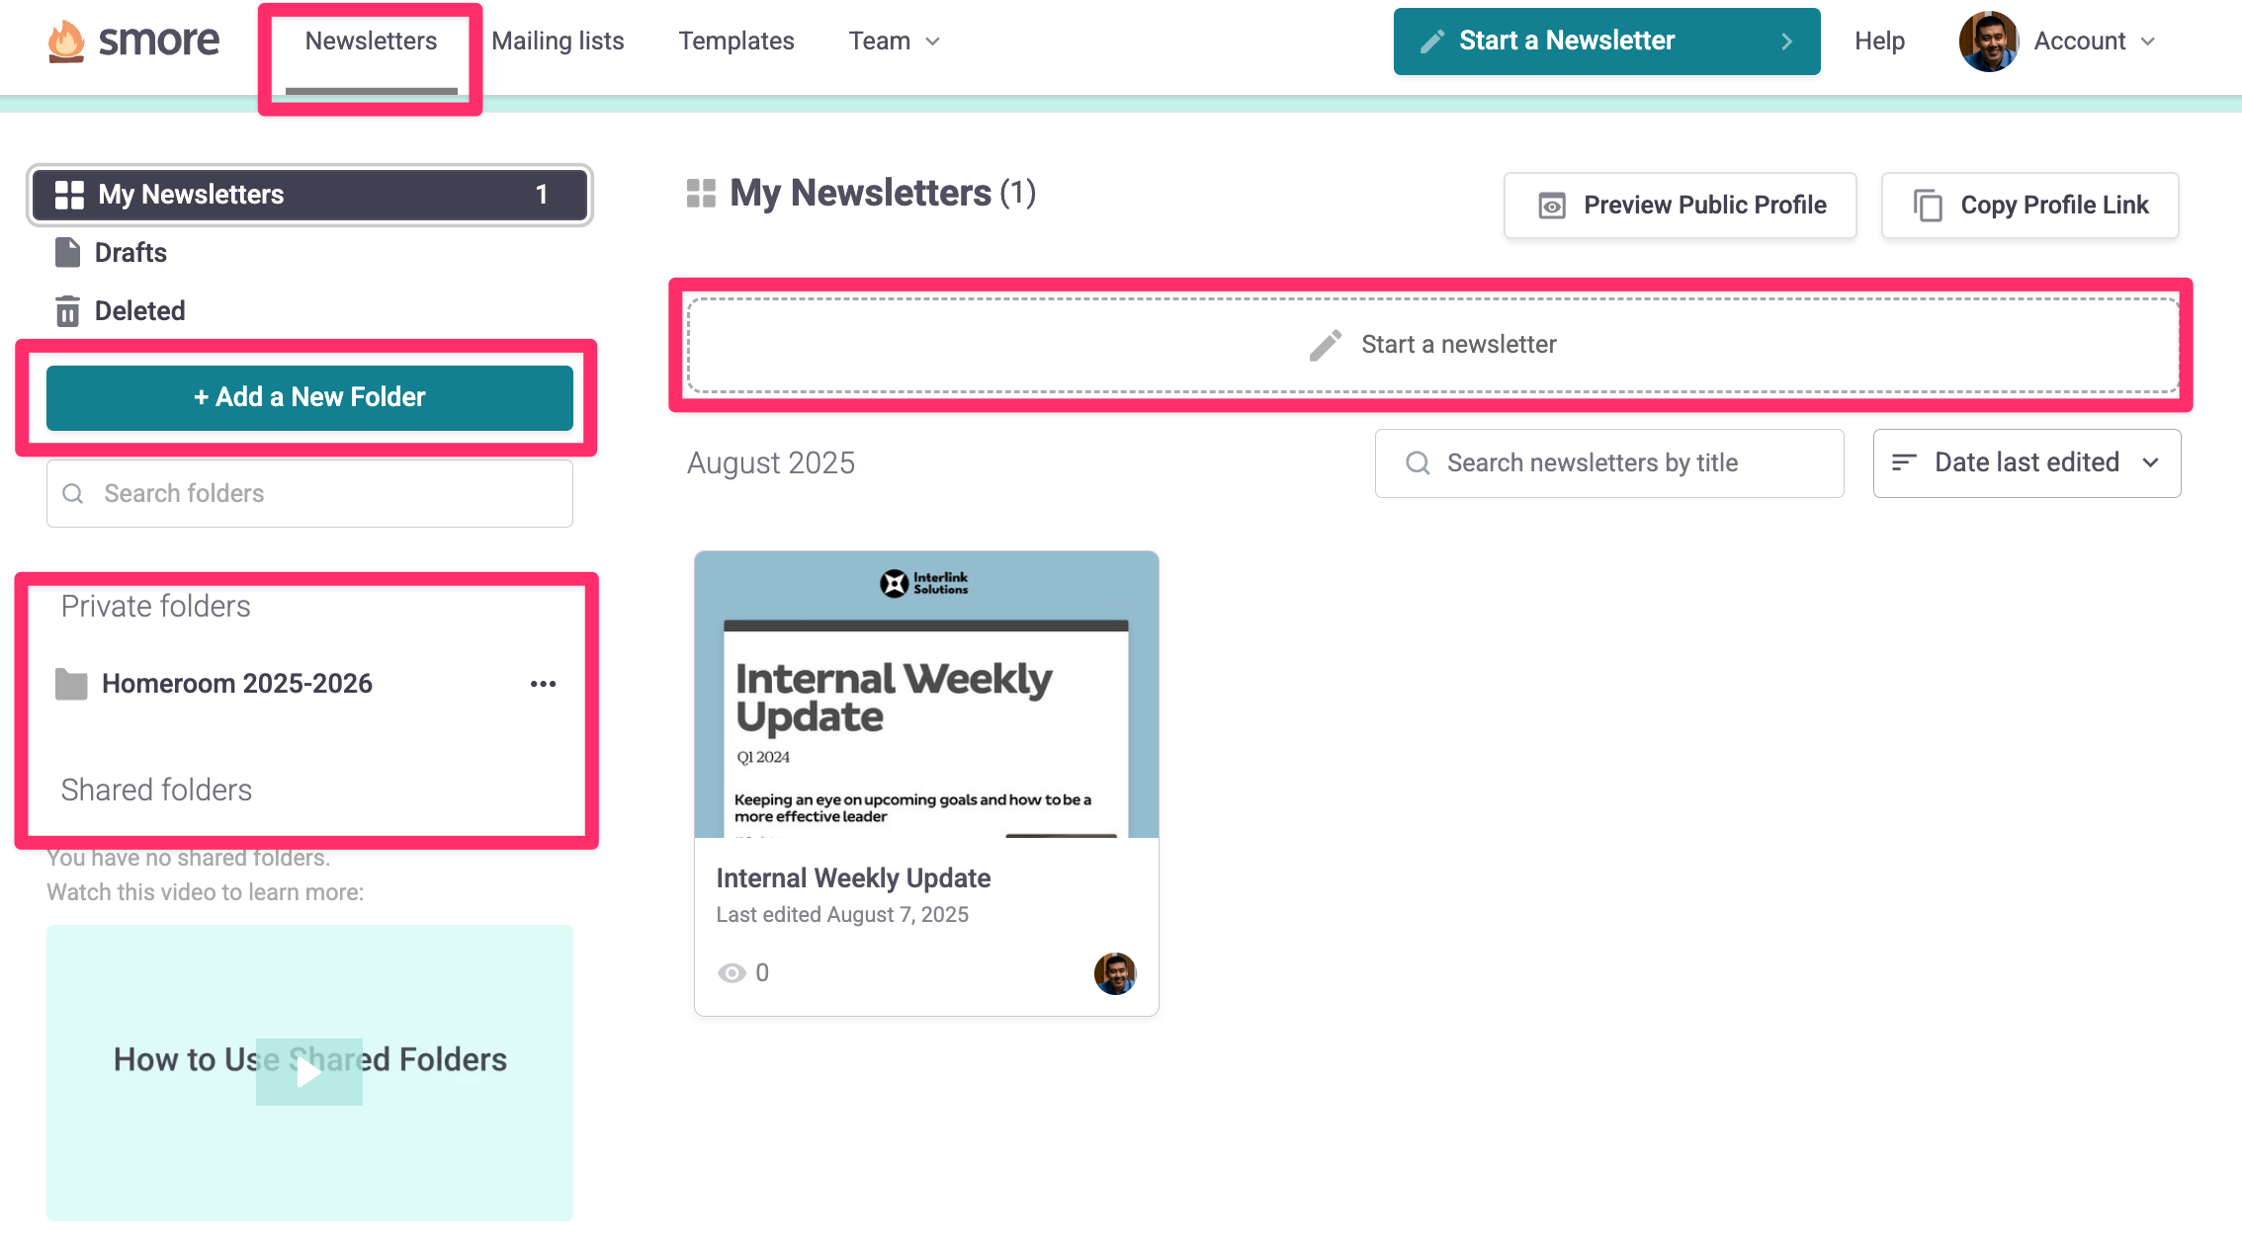Click Preview Public Profile button
2242x1249 pixels.
click(1680, 206)
